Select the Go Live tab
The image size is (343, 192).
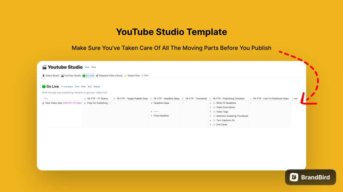click(x=88, y=76)
